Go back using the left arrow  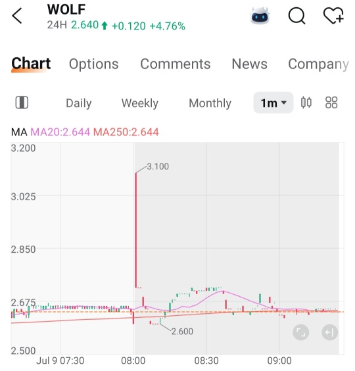pyautogui.click(x=17, y=16)
